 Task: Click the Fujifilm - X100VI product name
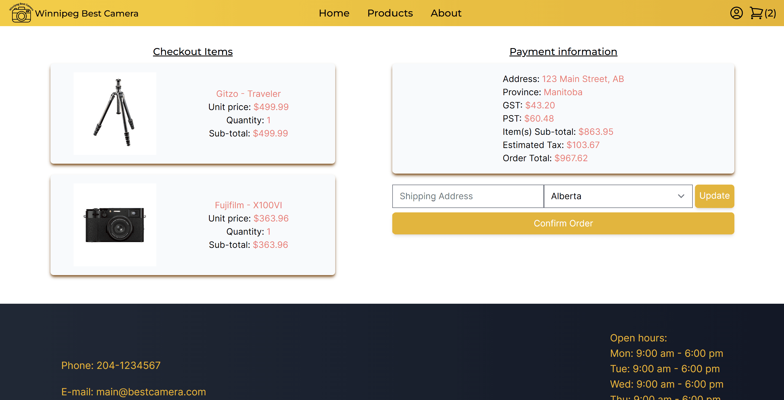248,205
